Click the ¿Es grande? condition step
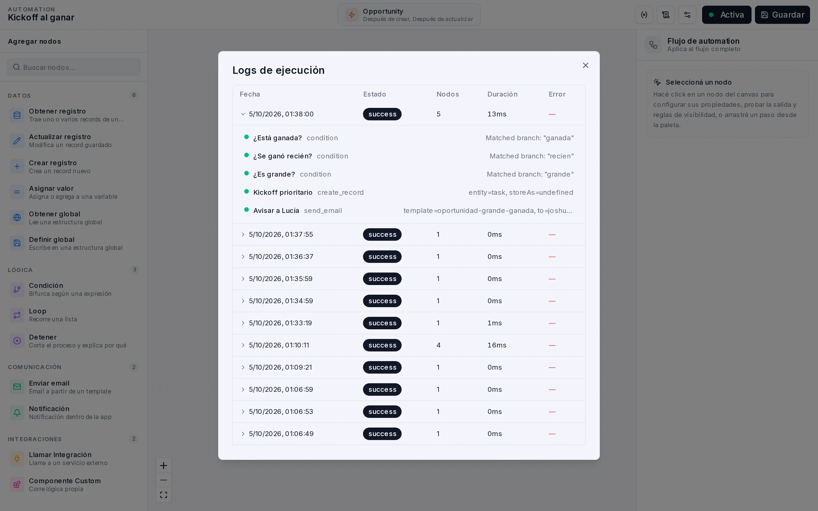Viewport: 818px width, 511px height. tap(409, 174)
